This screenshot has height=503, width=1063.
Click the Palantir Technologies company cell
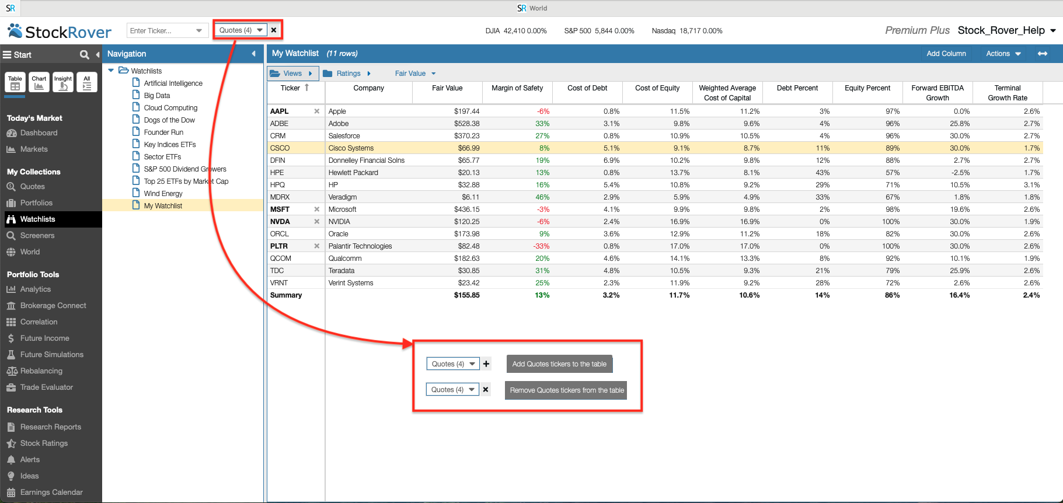(x=369, y=246)
